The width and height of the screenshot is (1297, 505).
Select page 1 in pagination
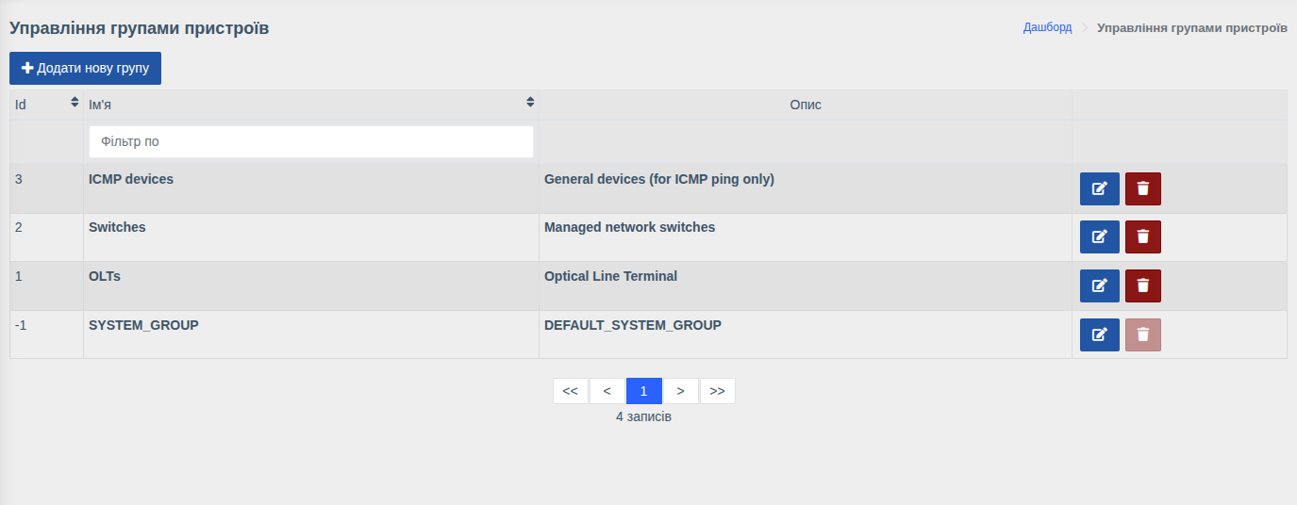[644, 391]
